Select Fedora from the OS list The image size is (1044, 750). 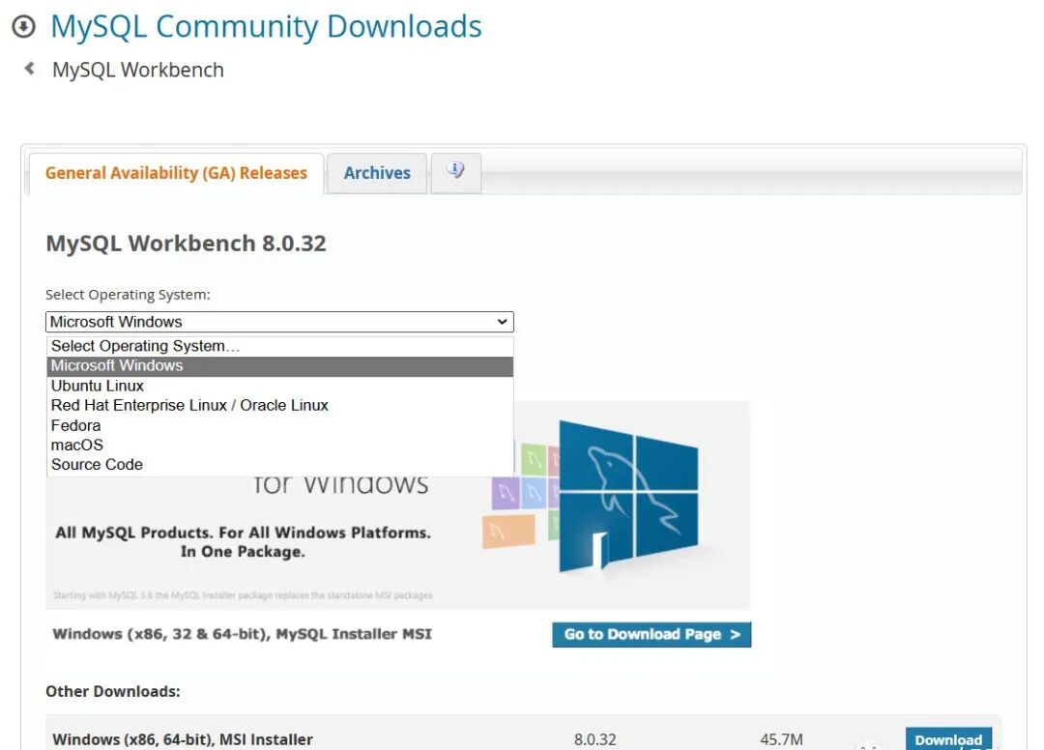click(279, 425)
